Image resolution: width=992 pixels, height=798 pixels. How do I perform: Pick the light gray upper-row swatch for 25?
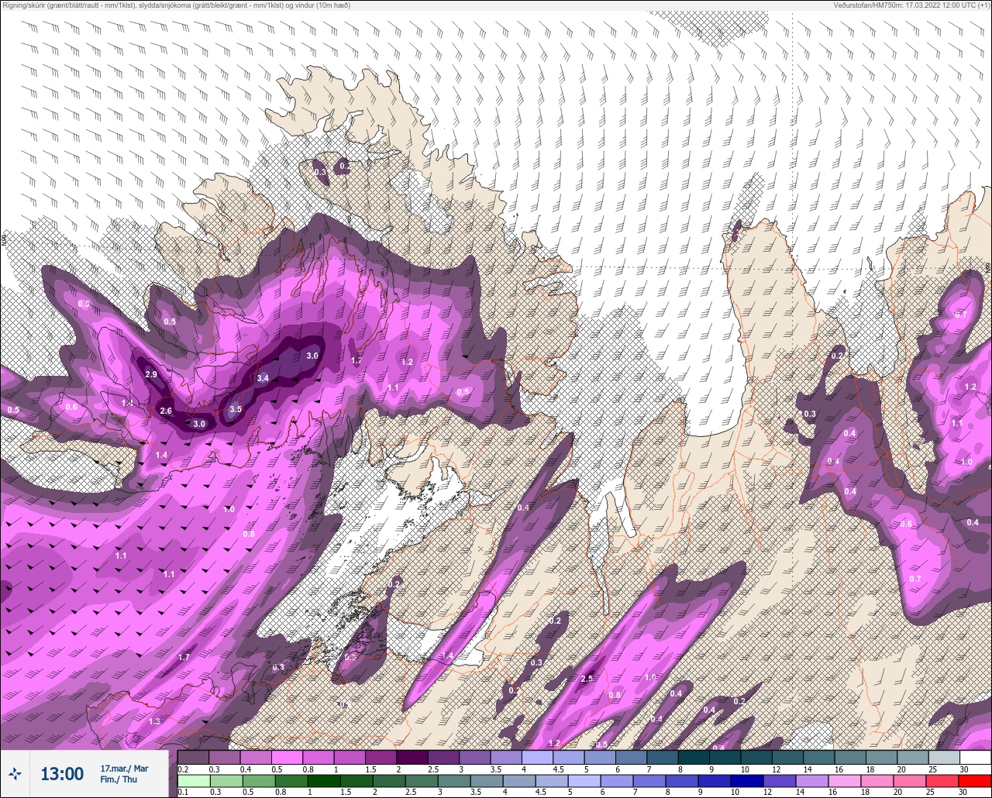pos(944,757)
